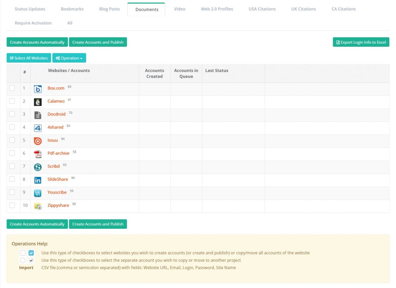
Task: Click the Docdroid document icon
Action: coord(38,115)
